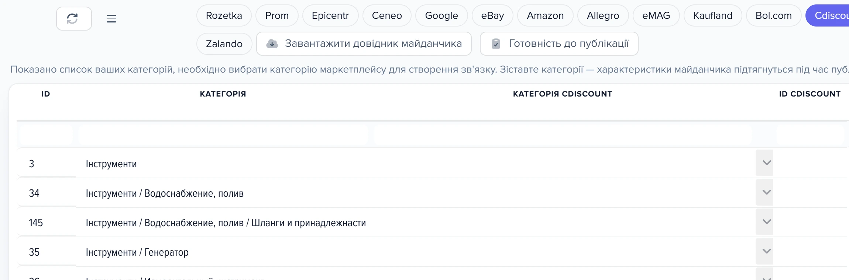Expand category dropdown for Генератор row
The height and width of the screenshot is (280, 849).
click(x=764, y=251)
